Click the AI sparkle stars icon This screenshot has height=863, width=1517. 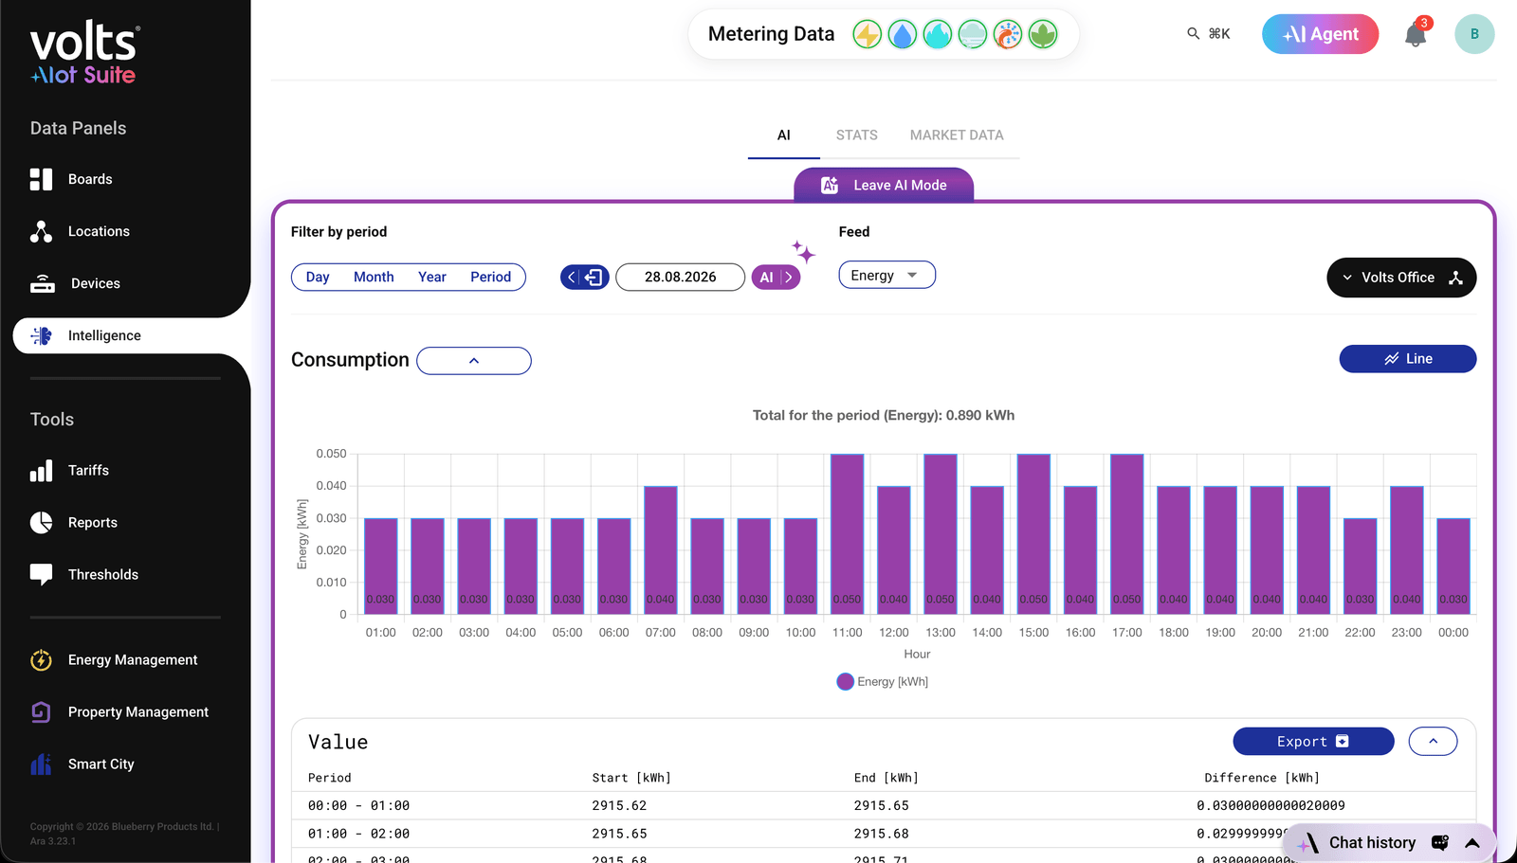pyautogui.click(x=804, y=251)
